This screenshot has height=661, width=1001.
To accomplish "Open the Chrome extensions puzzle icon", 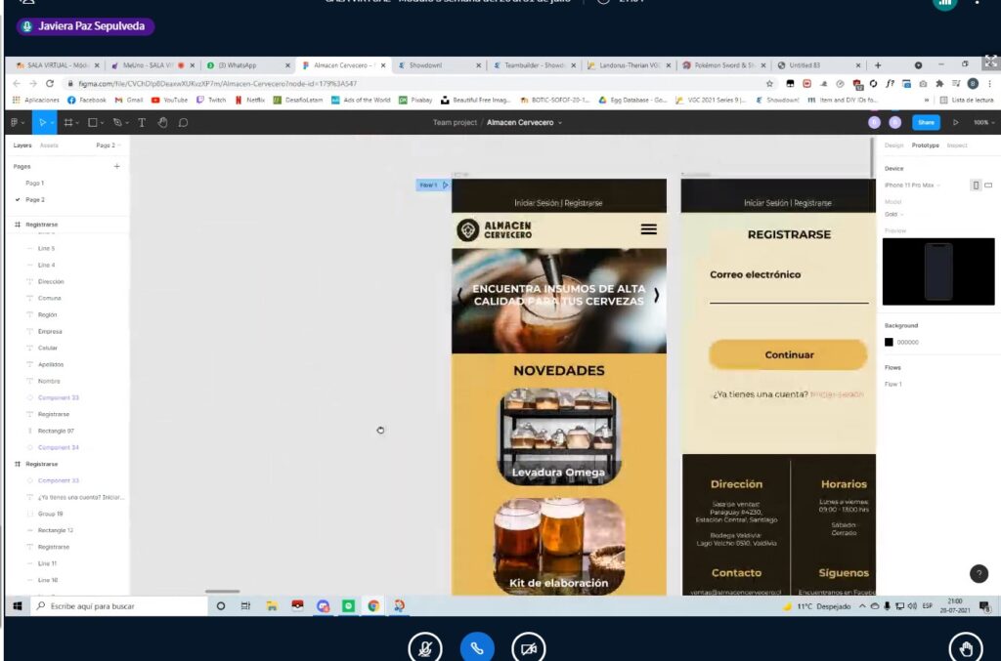I will click(x=939, y=84).
